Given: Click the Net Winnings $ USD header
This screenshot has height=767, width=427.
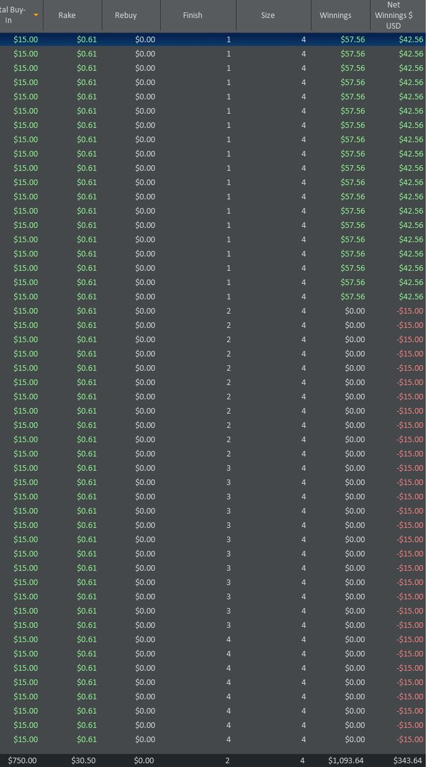Looking at the screenshot, I should click(393, 16).
